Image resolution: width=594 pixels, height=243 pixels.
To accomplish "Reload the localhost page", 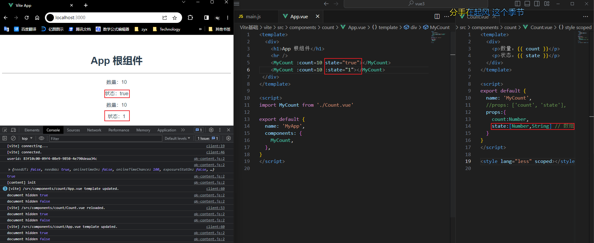I will click(27, 18).
